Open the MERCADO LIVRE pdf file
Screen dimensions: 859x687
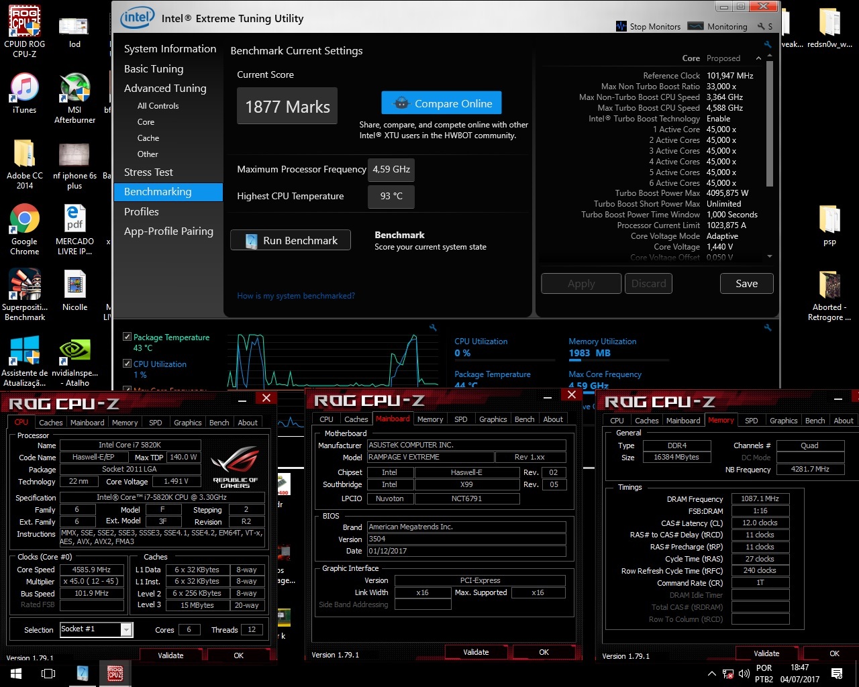[74, 229]
